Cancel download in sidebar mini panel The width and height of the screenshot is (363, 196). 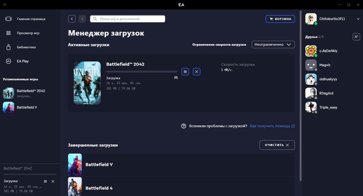click(x=53, y=182)
